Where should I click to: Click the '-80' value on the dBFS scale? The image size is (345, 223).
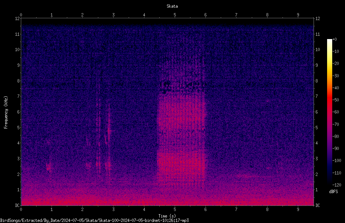click(x=335, y=136)
